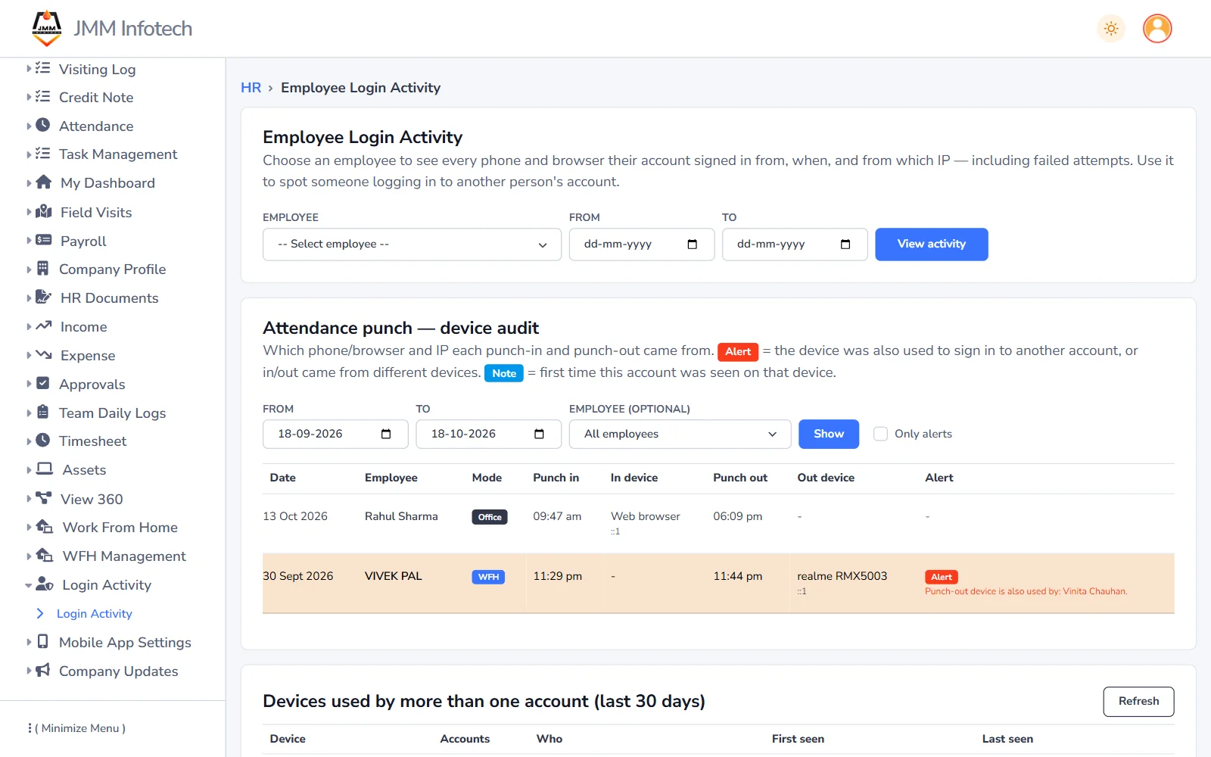Click the HR Documents signature icon

[x=44, y=297]
